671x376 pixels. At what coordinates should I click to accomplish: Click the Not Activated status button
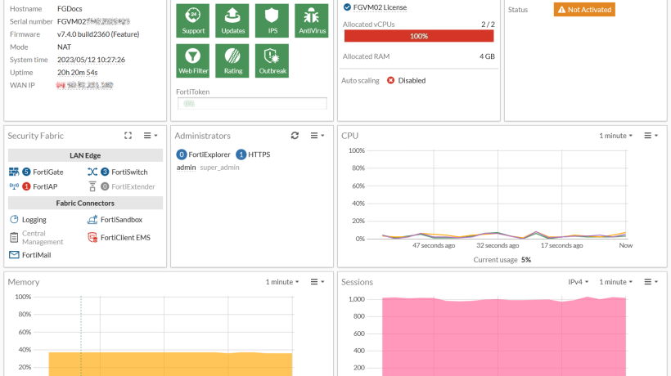(584, 10)
